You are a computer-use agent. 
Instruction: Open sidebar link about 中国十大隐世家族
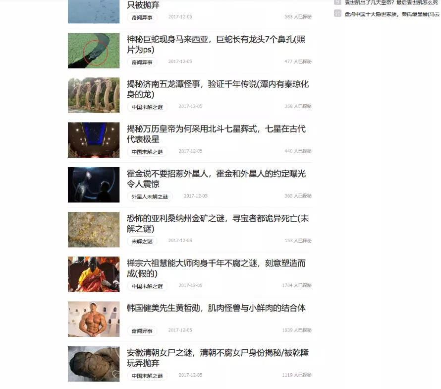click(392, 14)
